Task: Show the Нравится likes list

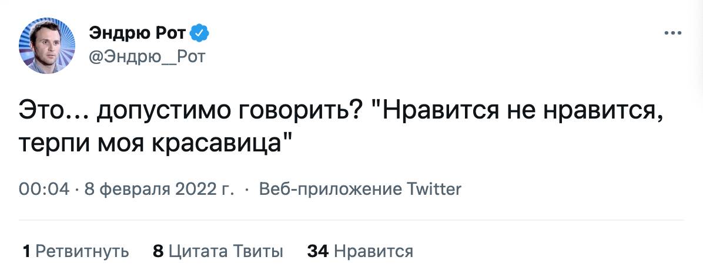Action: [373, 252]
